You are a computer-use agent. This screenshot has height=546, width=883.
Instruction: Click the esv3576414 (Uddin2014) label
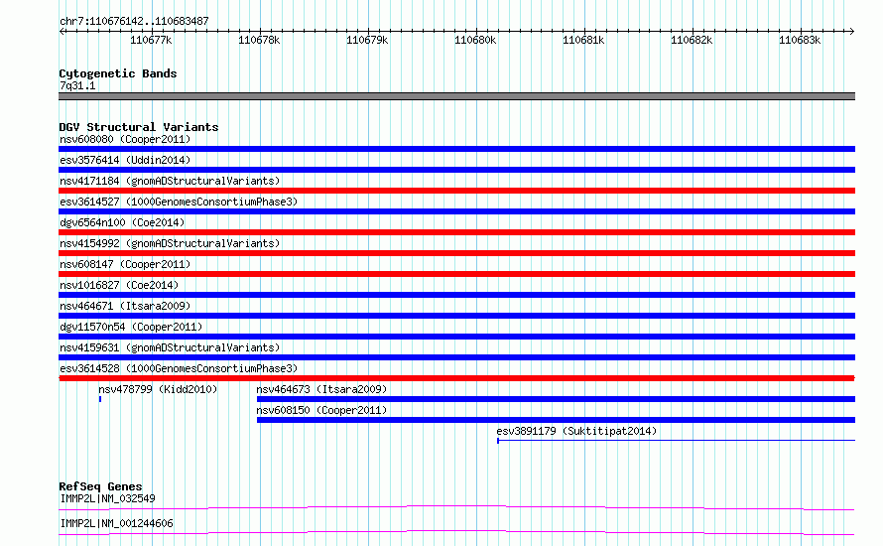coord(125,160)
